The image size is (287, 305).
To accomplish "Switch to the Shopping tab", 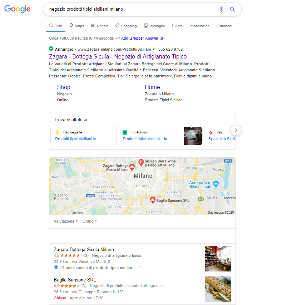I will 126,26.
